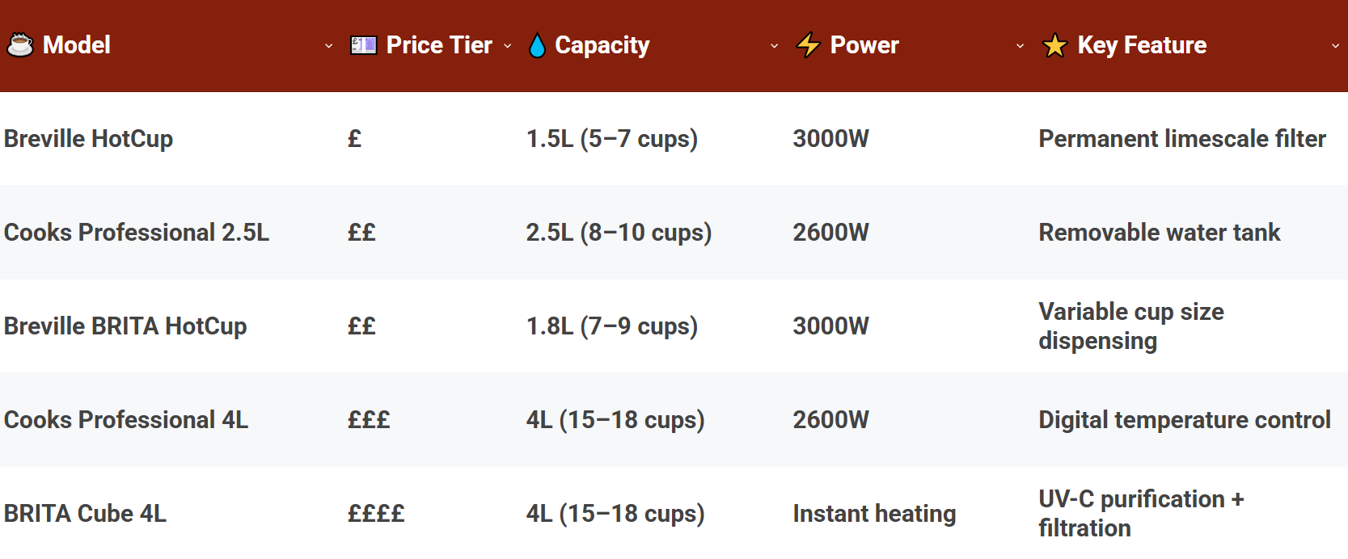Click the ££££ price cell for BRITA Cube
1348x559 pixels.
pos(376,513)
